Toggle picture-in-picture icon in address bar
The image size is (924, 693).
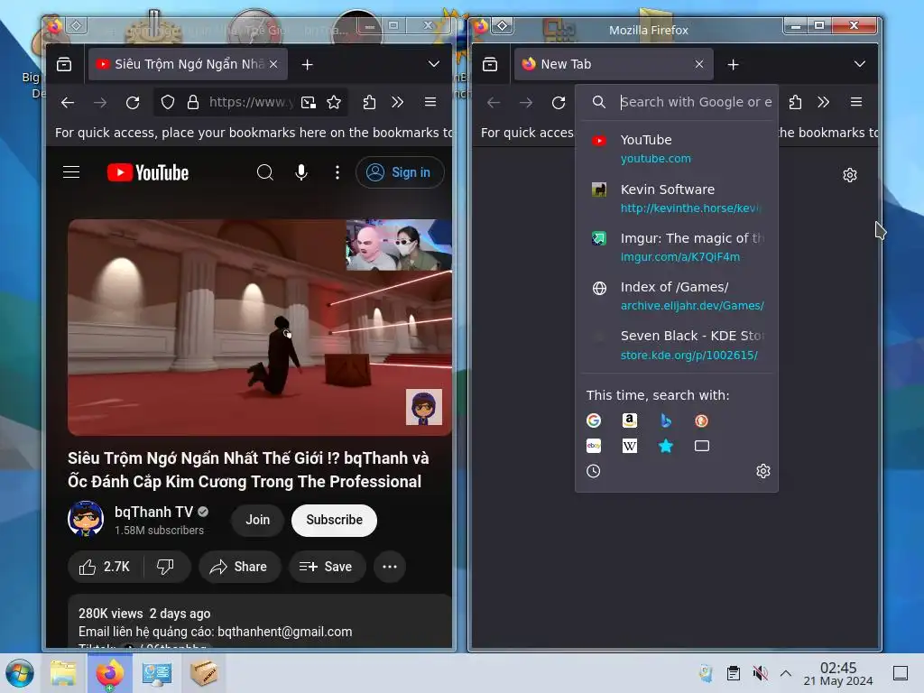(309, 103)
